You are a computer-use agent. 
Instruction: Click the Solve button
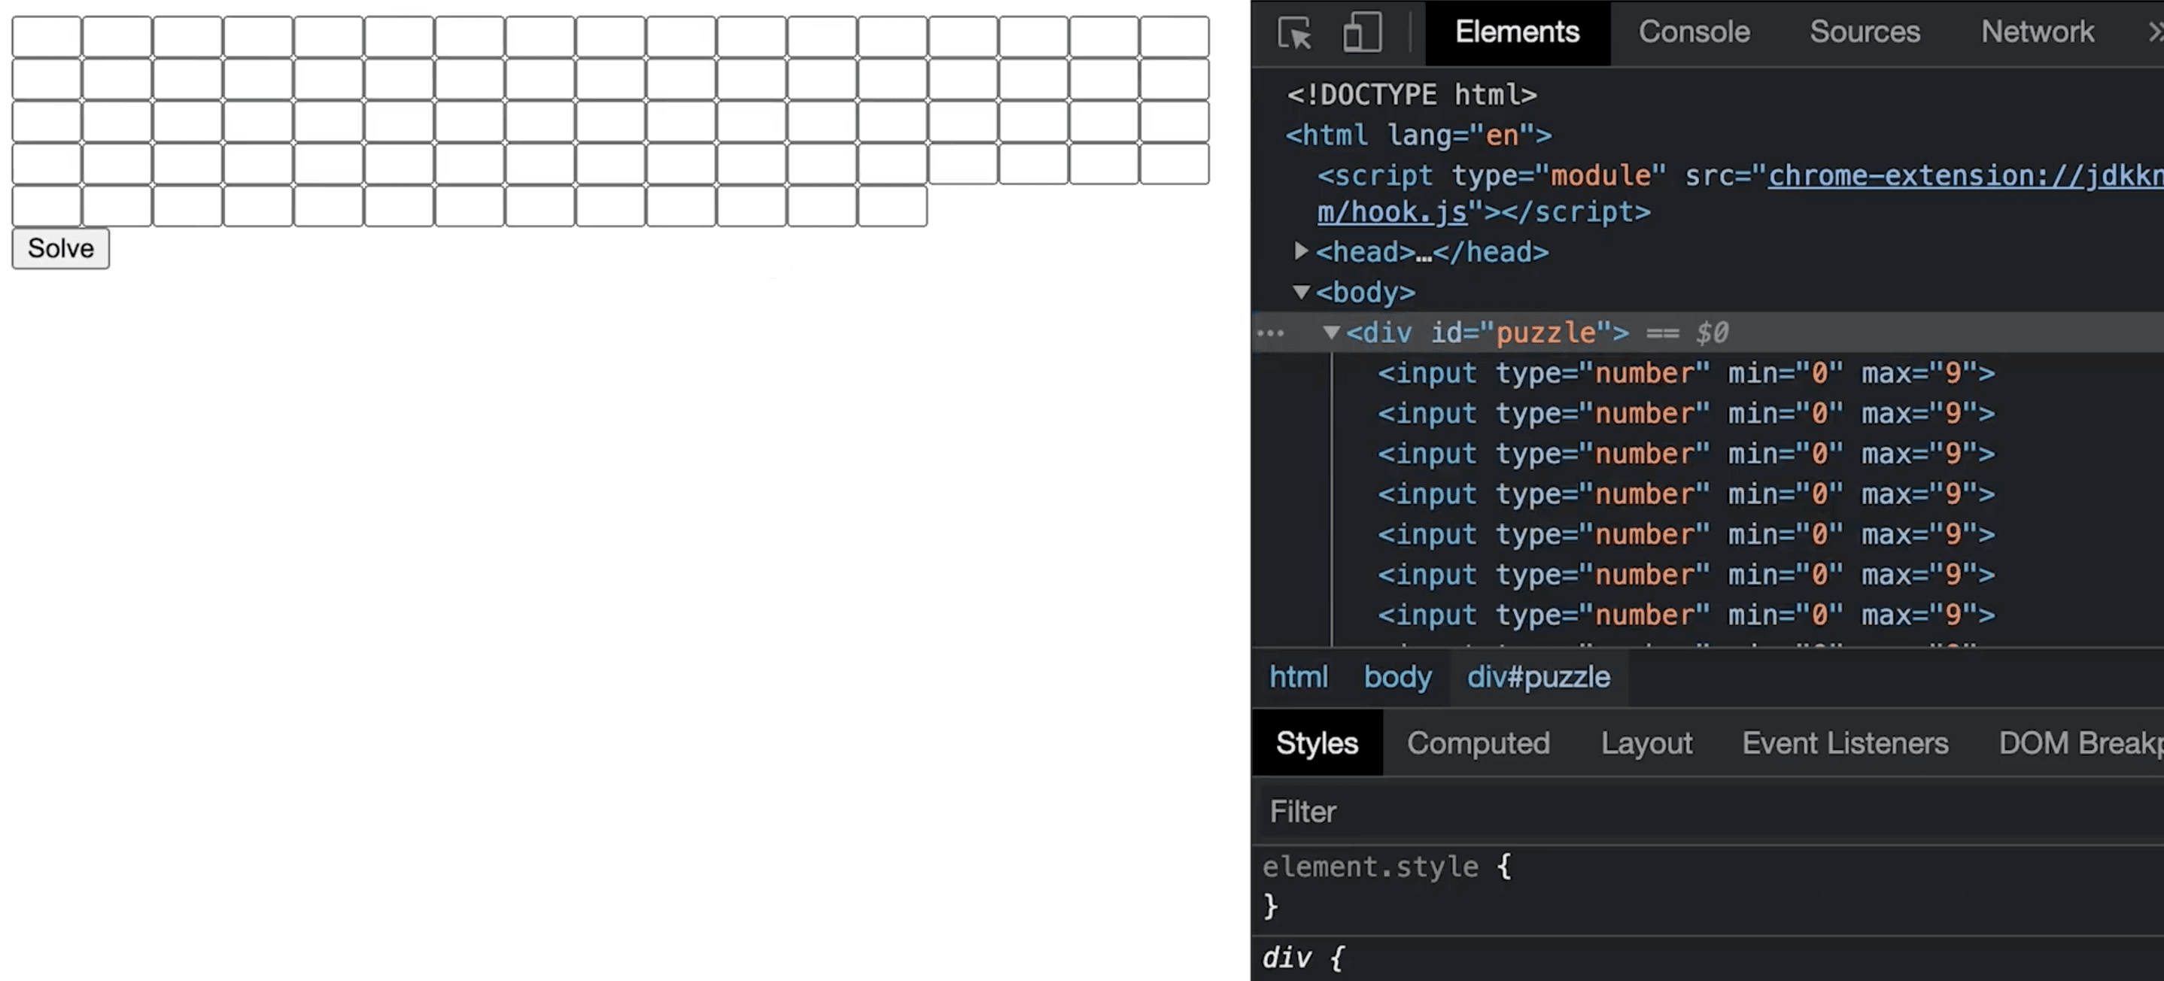click(x=60, y=248)
